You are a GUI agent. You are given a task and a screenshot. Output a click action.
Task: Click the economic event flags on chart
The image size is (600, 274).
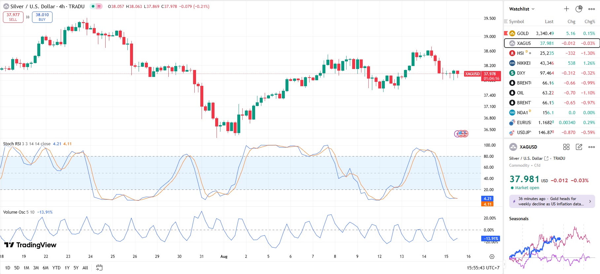click(x=461, y=134)
